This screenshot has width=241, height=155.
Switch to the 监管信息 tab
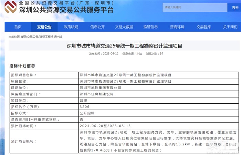150,27
